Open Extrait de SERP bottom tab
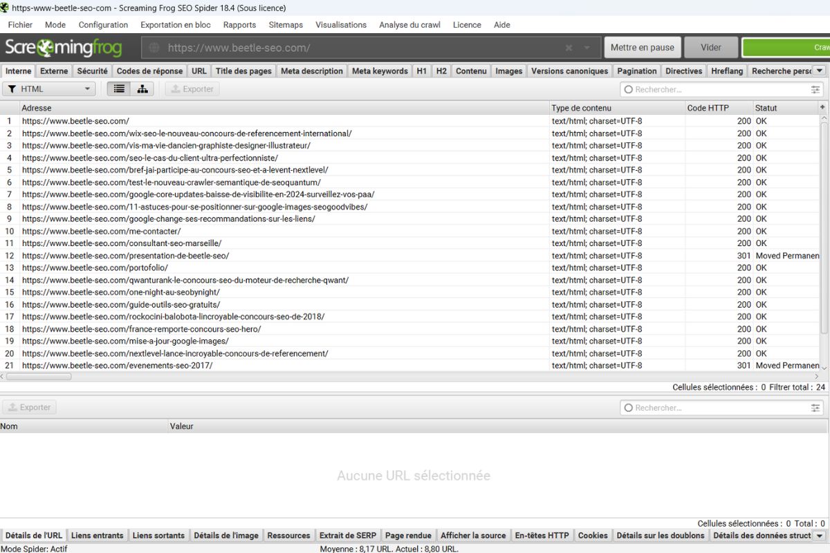Viewport: 830px width, 553px height. click(x=348, y=535)
